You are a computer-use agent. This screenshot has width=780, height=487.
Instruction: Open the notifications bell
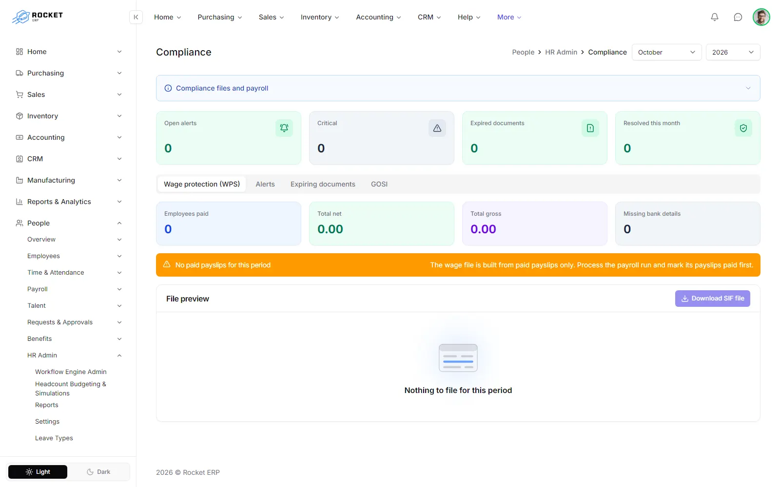click(x=715, y=17)
